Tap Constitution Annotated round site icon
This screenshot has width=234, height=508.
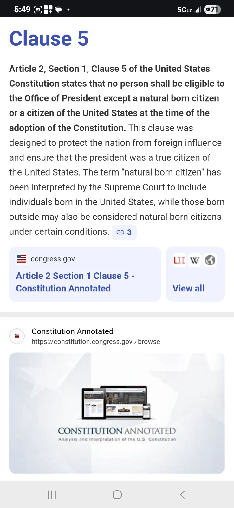(17, 336)
